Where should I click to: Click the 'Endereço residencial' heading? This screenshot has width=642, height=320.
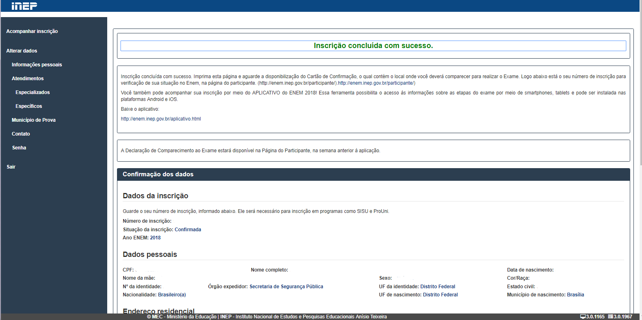159,311
